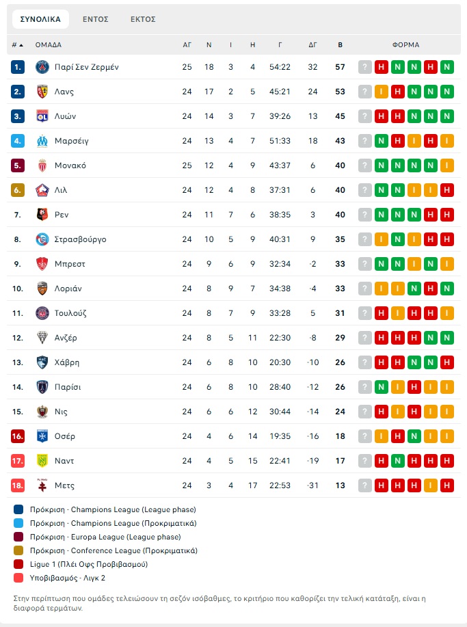Viewport: 467px width, 627px height.
Task: Open the Τουλούζ team link
Action: 70,313
